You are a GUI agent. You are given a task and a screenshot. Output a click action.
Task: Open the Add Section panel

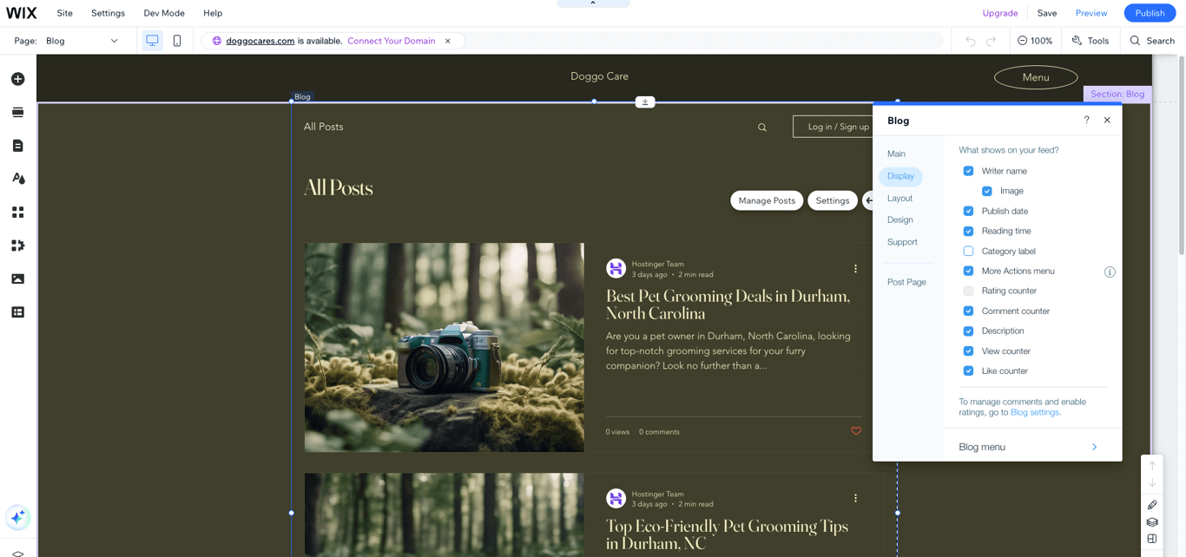(17, 112)
